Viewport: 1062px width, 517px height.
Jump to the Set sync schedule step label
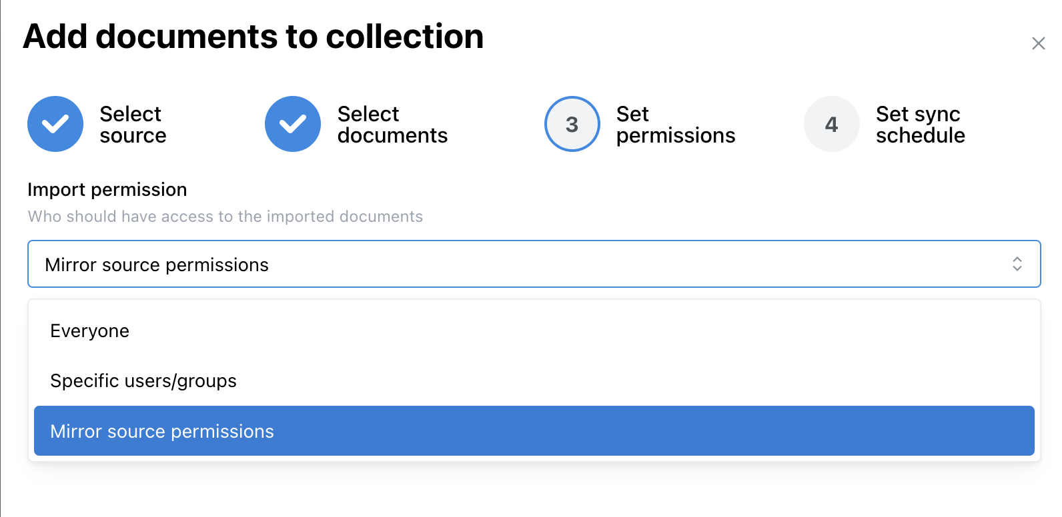[x=920, y=125]
